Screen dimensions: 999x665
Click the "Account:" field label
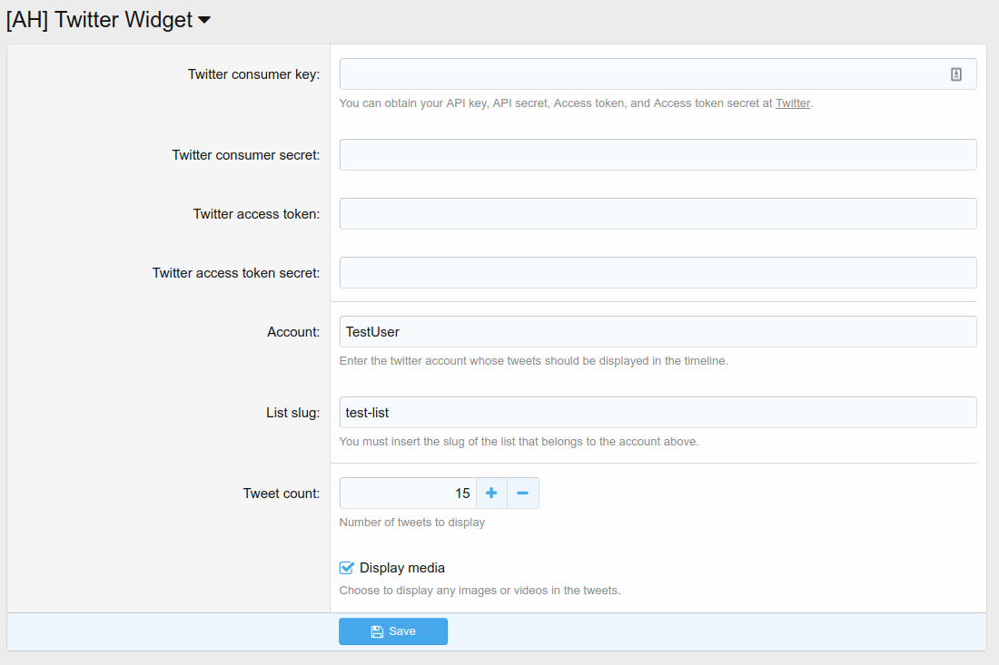293,332
